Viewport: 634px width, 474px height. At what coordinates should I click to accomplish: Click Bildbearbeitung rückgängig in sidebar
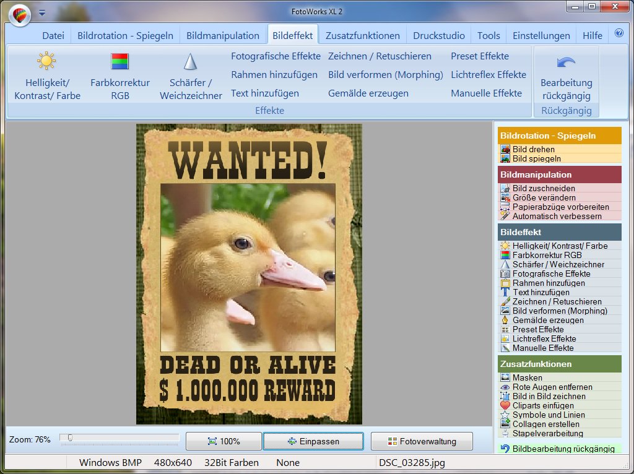(x=560, y=449)
